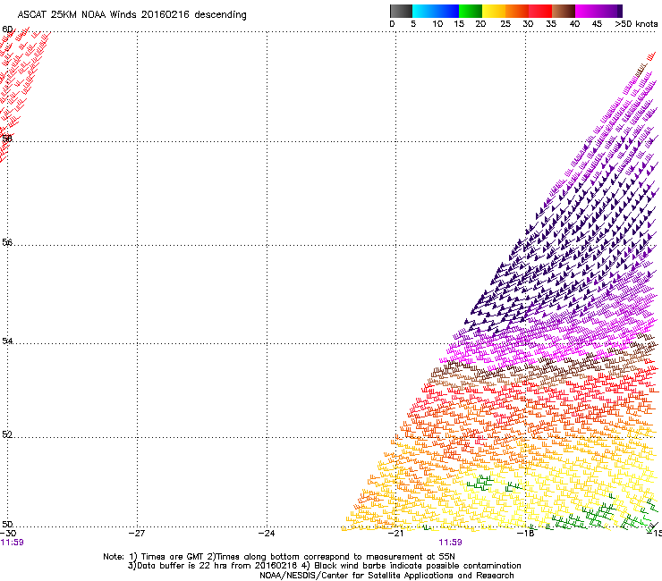Click the '>50 knots' legend label

click(x=636, y=24)
